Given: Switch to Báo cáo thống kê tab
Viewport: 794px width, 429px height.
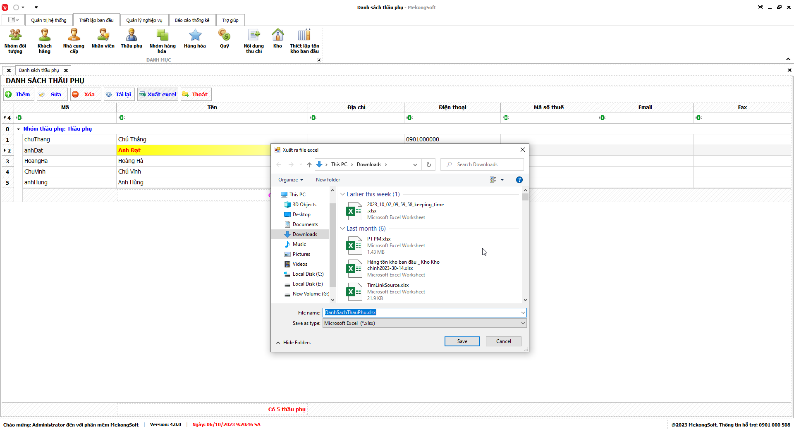Looking at the screenshot, I should [192, 20].
